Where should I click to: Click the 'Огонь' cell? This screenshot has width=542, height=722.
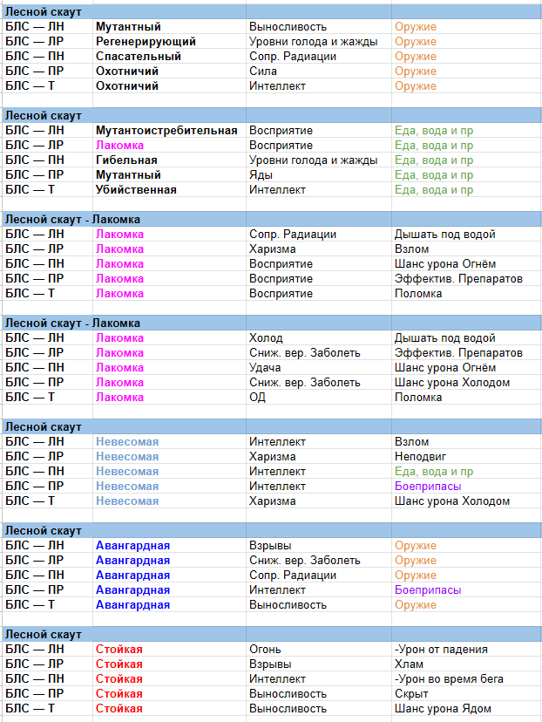pos(319,650)
